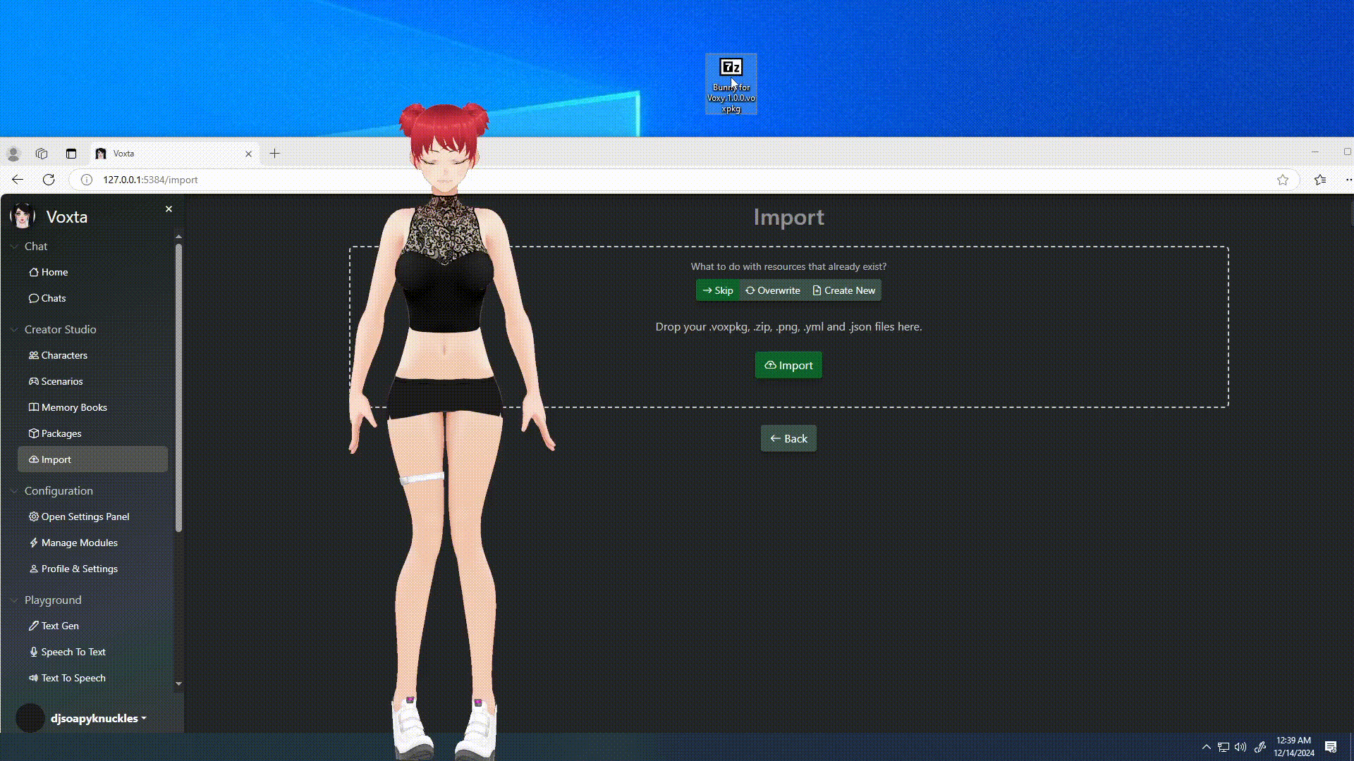The image size is (1354, 761).
Task: Show hidden system tray icons
Action: [x=1207, y=747]
